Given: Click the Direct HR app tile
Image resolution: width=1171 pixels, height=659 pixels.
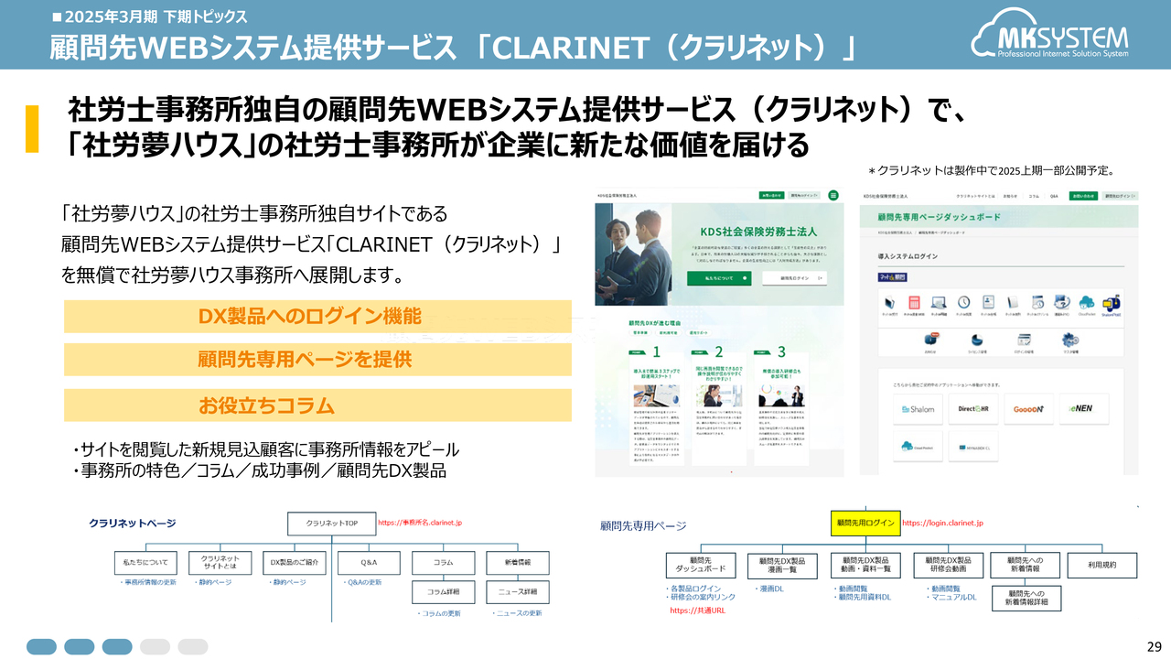Looking at the screenshot, I should click(x=972, y=409).
